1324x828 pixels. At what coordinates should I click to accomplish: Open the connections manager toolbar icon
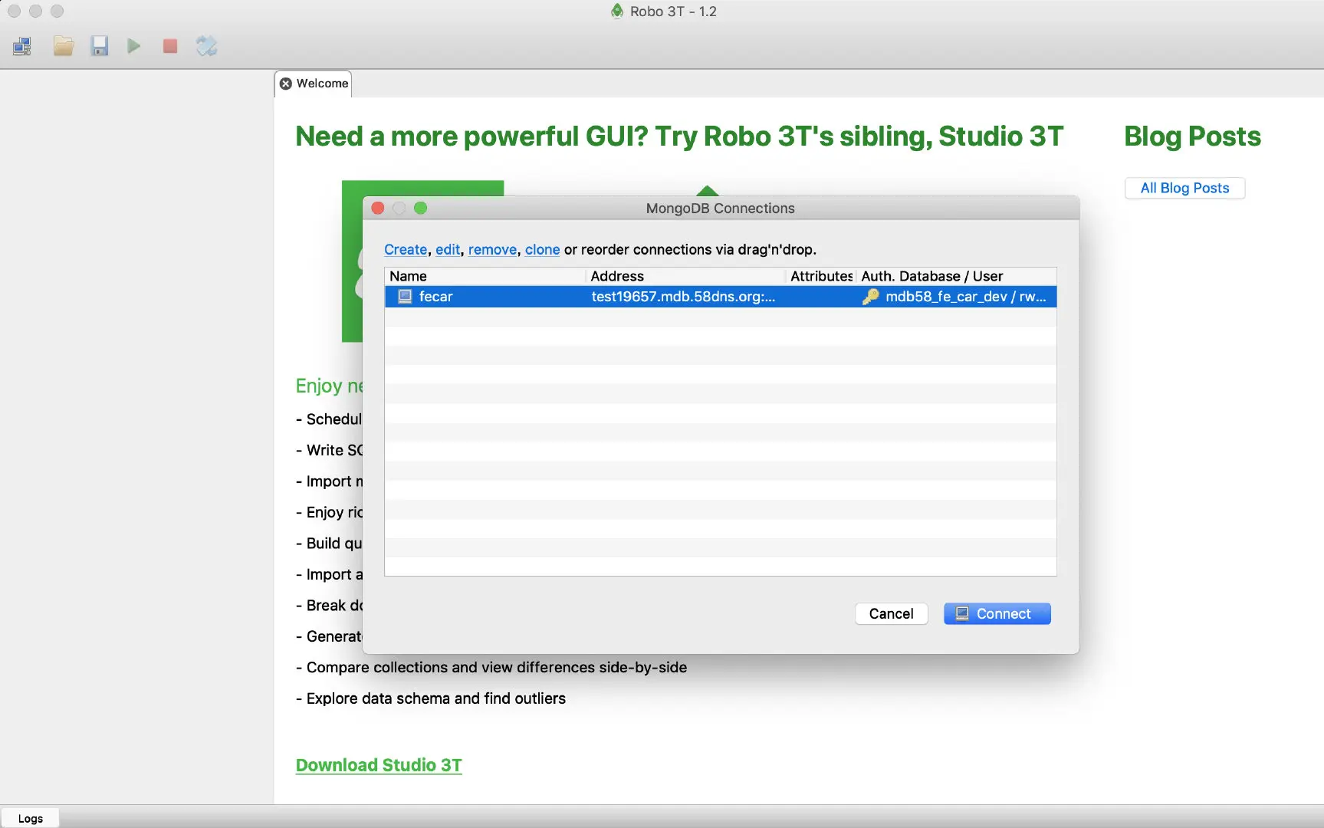[x=22, y=47]
